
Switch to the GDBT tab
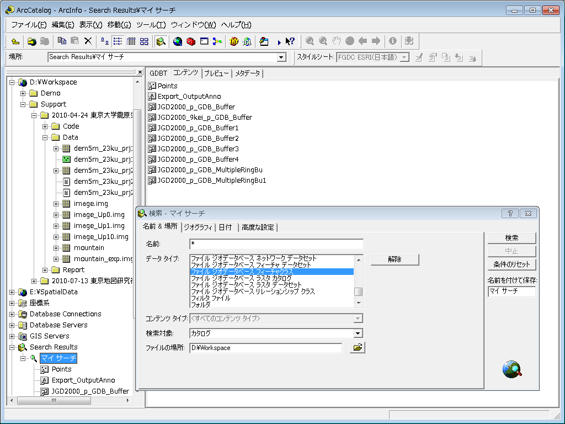(x=158, y=73)
